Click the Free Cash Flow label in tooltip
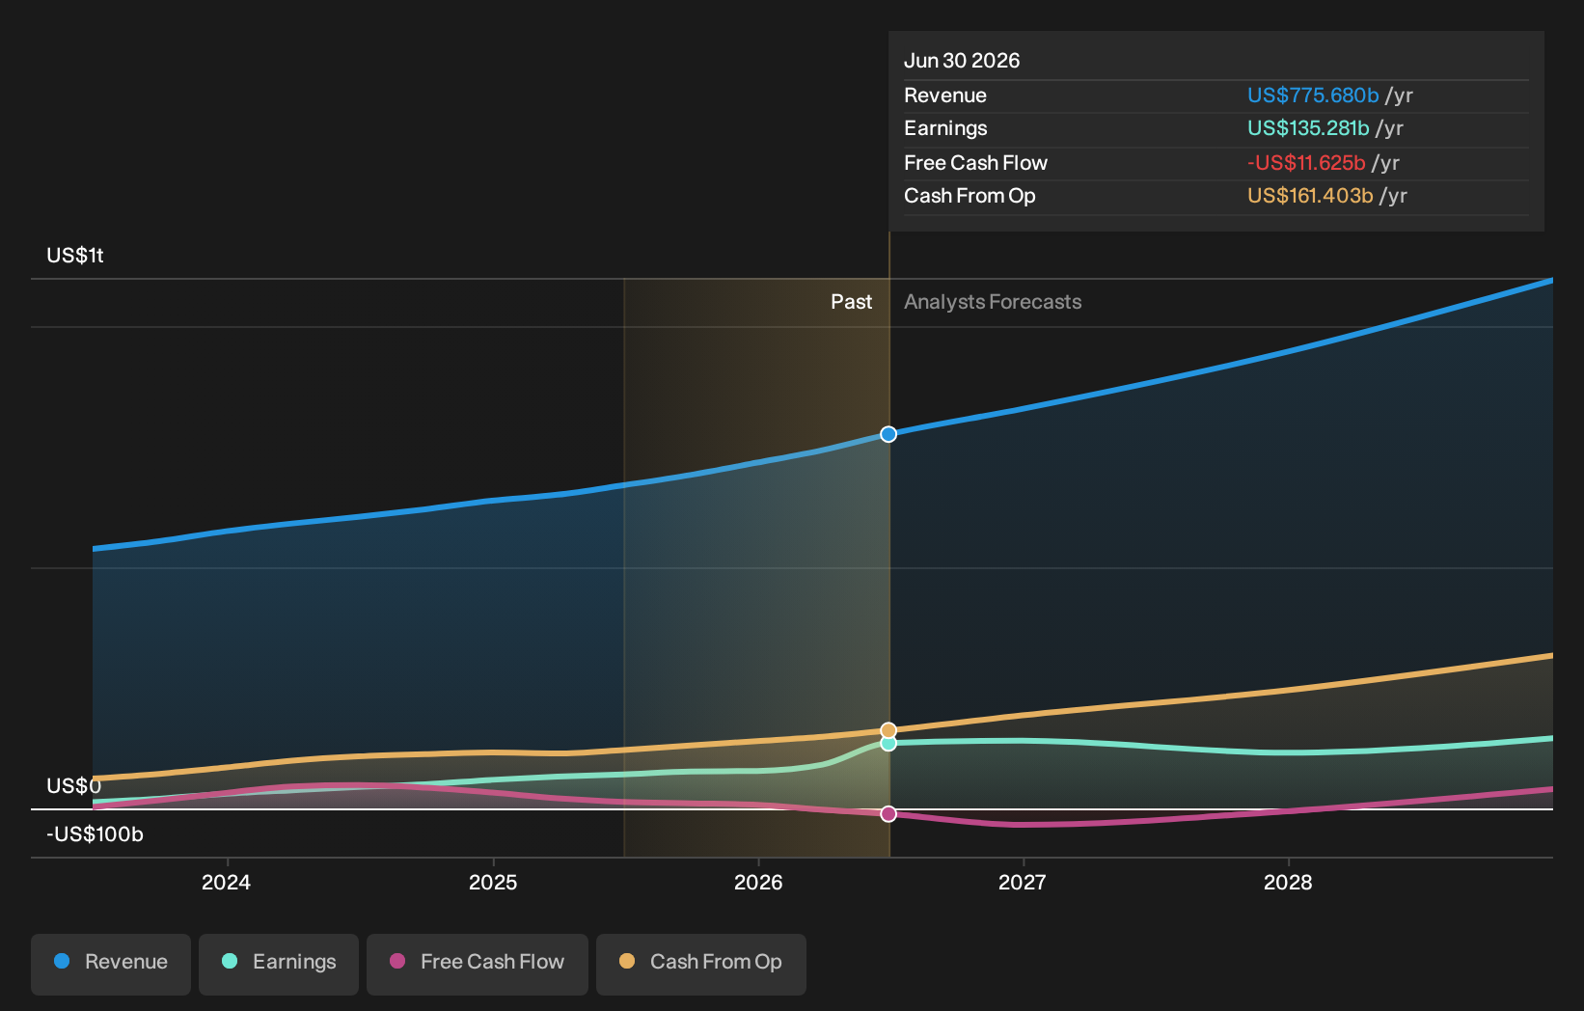 pyautogui.click(x=975, y=163)
